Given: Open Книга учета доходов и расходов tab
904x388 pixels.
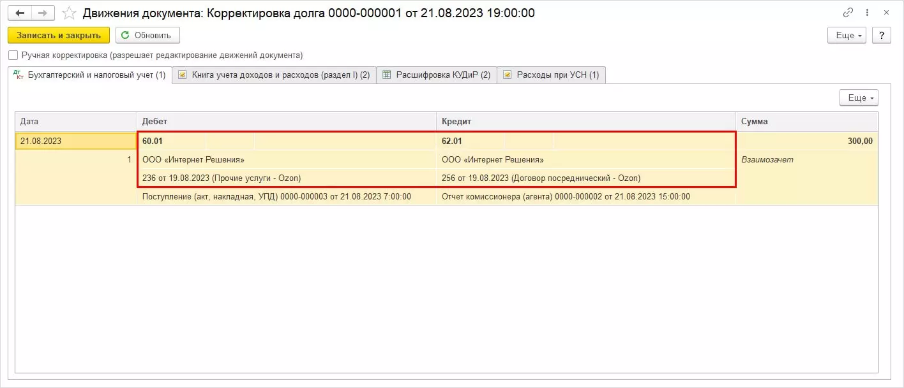Looking at the screenshot, I should point(274,75).
